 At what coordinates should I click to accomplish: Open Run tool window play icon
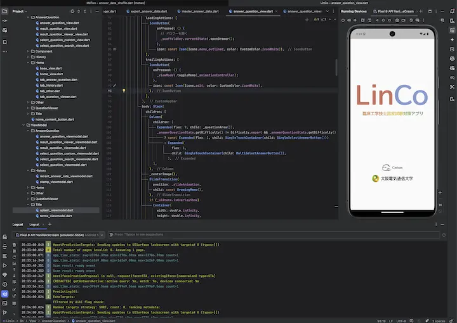click(4, 265)
